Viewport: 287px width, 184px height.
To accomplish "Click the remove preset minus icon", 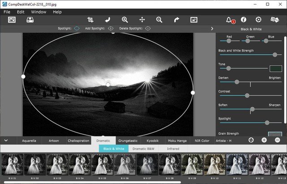I will 278,140.
